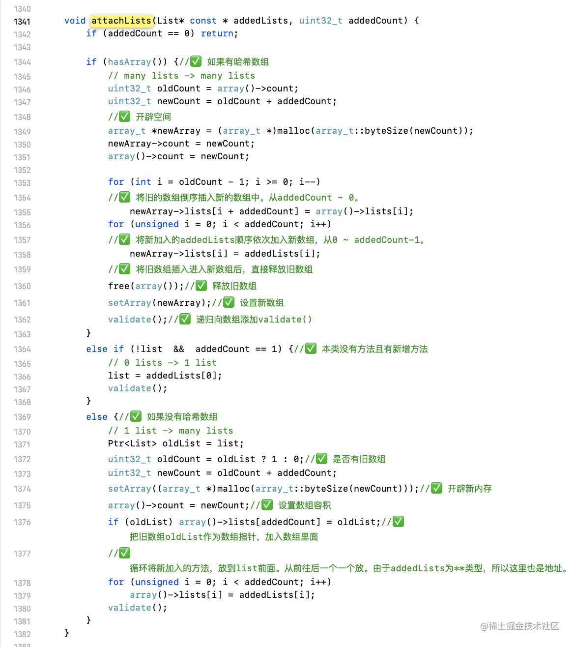This screenshot has height=647, width=575.
Task: Select the highlighted attachLists function name
Action: pos(121,20)
